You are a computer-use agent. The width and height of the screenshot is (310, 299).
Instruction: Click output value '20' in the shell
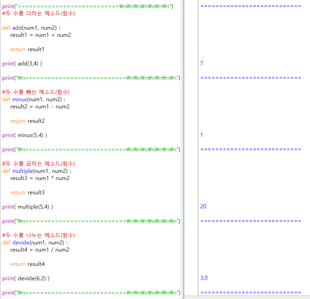(203, 206)
